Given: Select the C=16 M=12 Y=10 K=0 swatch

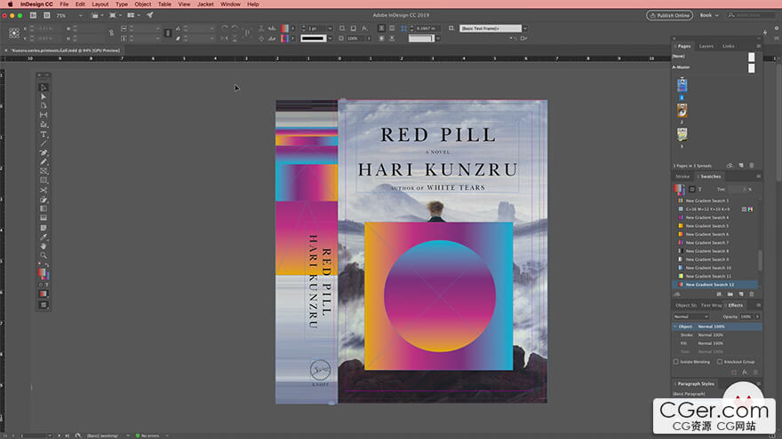Looking at the screenshot, I should pos(715,209).
